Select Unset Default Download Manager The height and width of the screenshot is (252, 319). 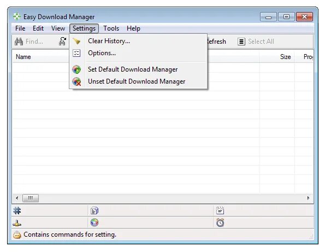click(x=138, y=81)
